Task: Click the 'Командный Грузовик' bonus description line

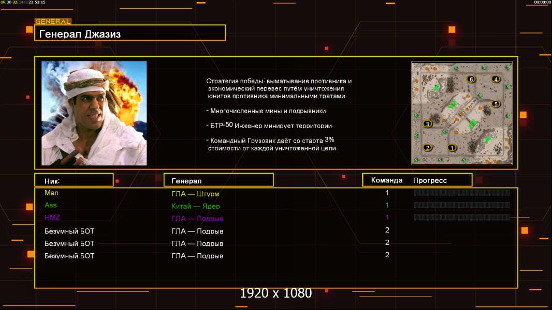Action: (x=272, y=144)
